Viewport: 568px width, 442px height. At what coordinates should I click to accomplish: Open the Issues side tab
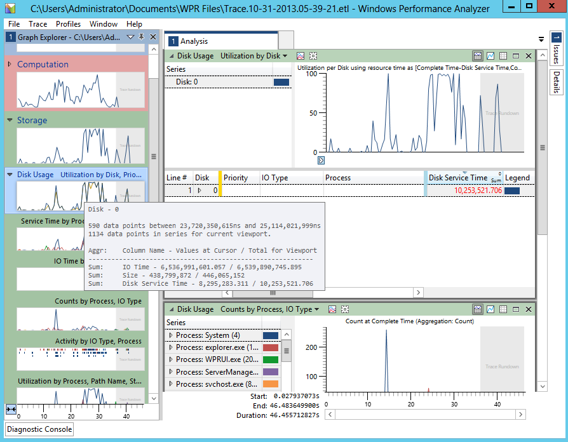click(x=557, y=48)
